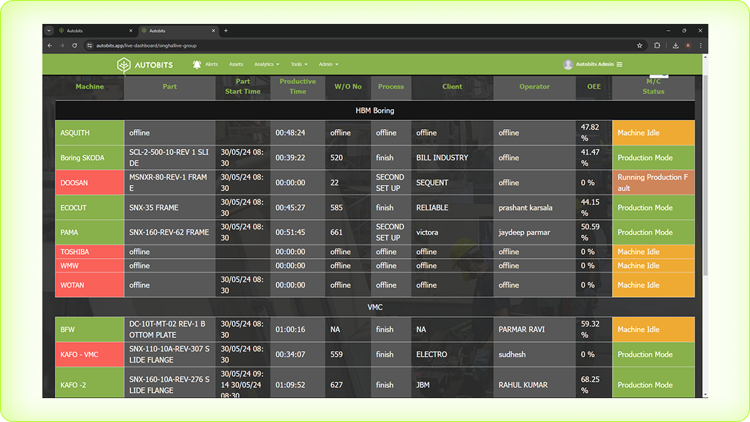Close the active second Autobits tab
This screenshot has width=750, height=422.
pyautogui.click(x=213, y=31)
